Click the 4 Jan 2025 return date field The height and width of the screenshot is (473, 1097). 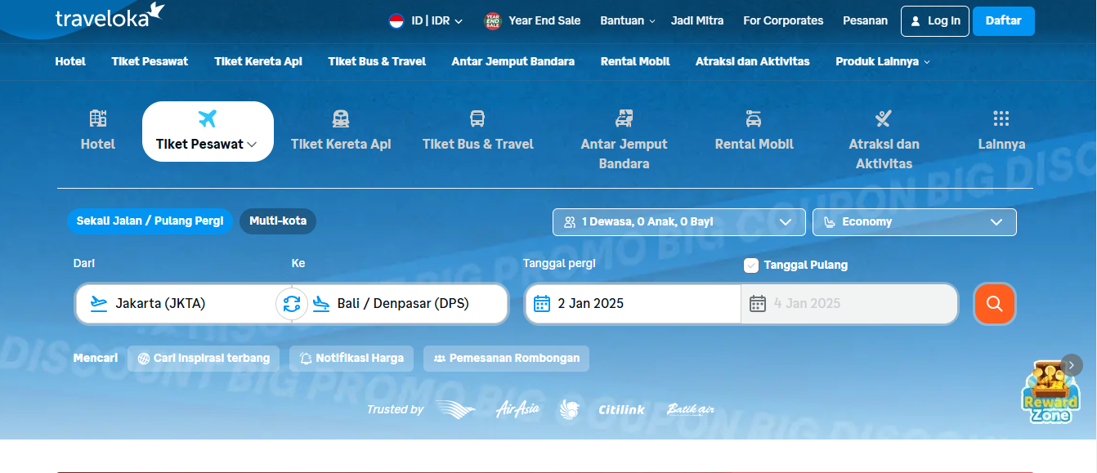(849, 304)
